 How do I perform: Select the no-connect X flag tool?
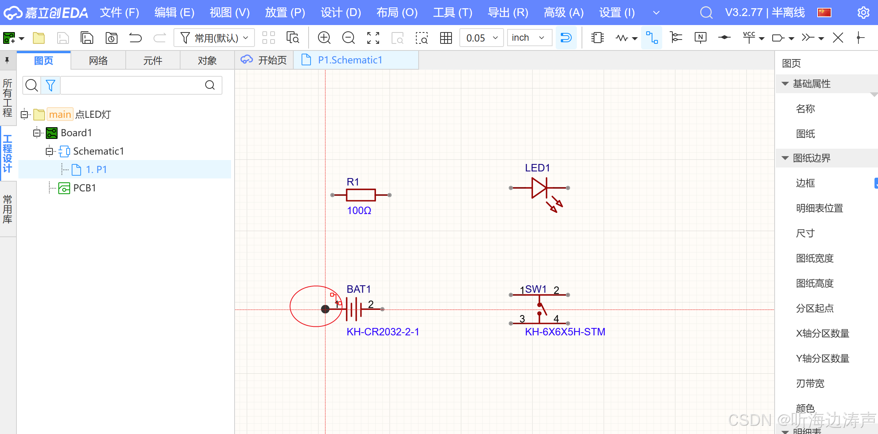coord(838,38)
